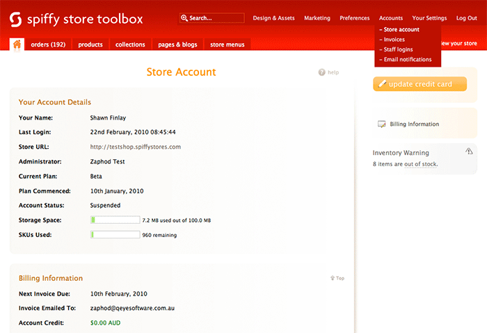Open the testshop.spiffystores.com store URL

coord(136,147)
